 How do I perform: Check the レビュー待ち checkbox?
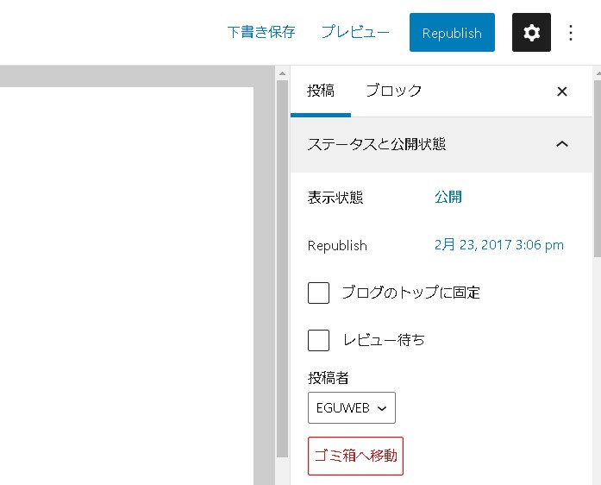tap(319, 340)
